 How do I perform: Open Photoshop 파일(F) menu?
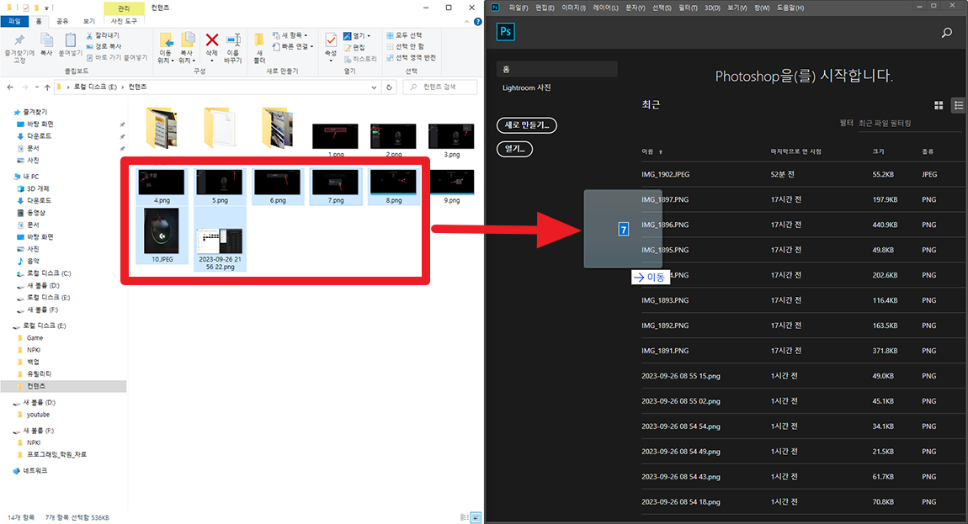pos(519,8)
